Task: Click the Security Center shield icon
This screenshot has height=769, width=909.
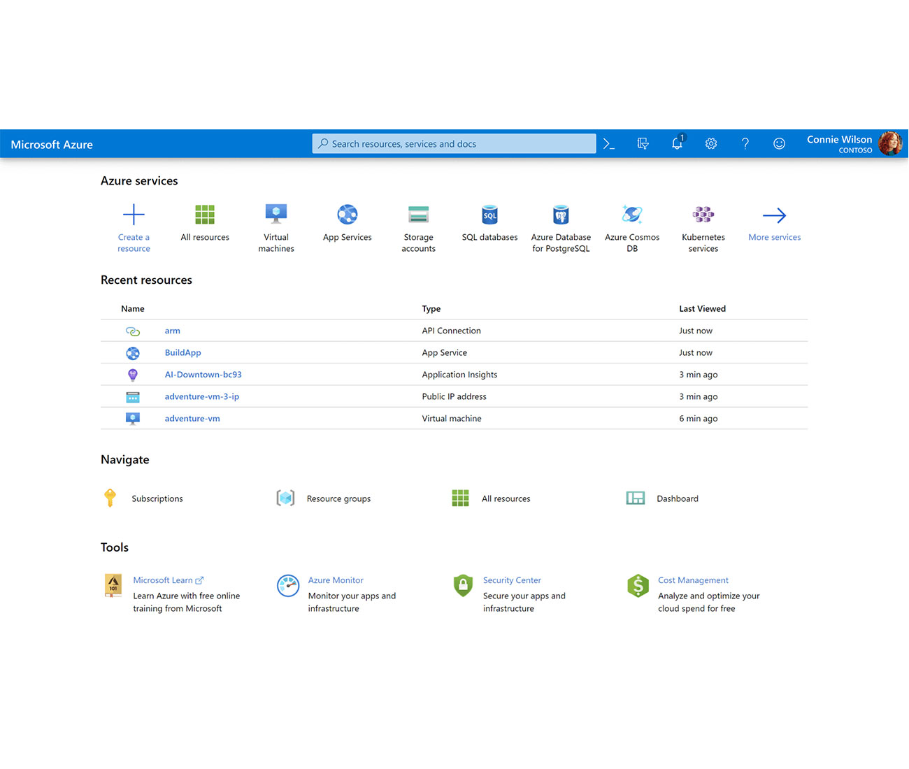Action: [x=463, y=585]
